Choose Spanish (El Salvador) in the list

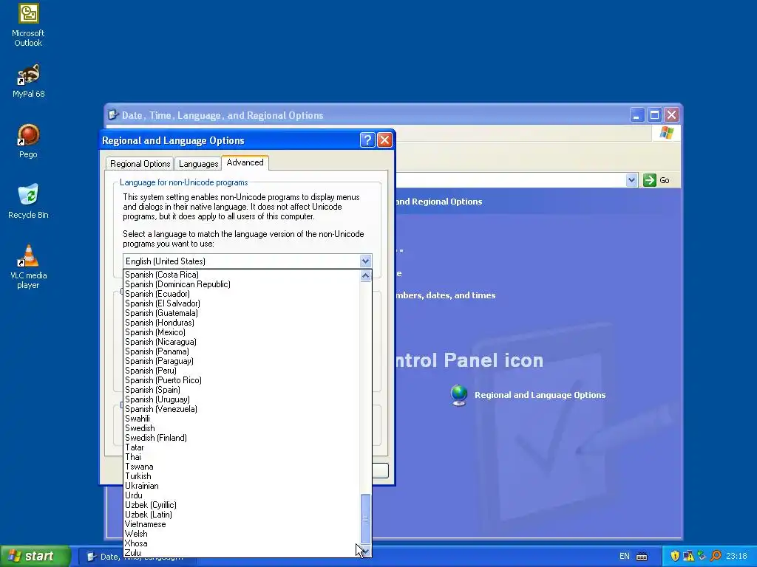click(242, 303)
